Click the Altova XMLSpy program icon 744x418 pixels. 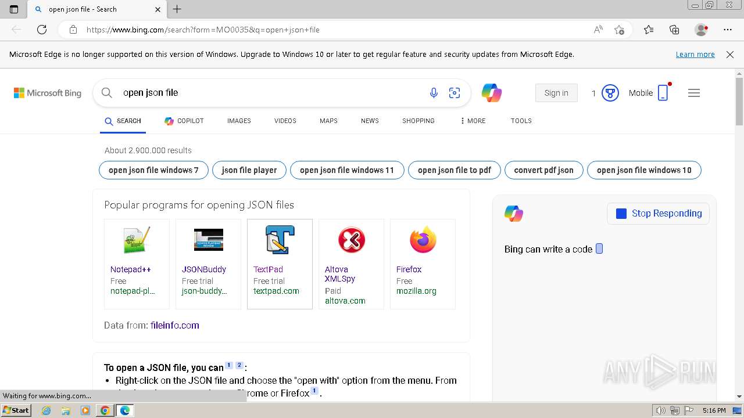[351, 240]
